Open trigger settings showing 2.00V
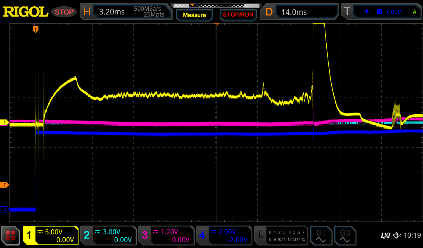This screenshot has height=248, width=423. [382, 12]
